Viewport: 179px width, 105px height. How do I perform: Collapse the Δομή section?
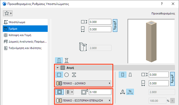[x=57, y=68]
